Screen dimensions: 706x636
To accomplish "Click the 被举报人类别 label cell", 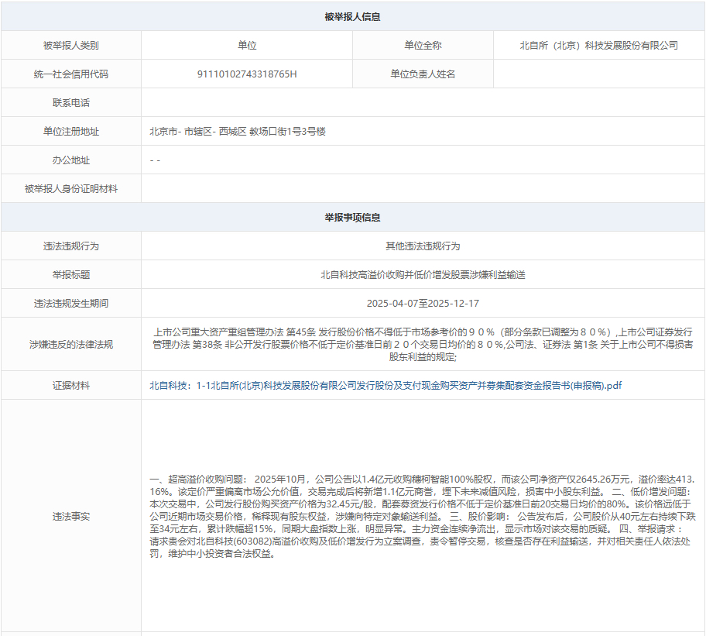I will (x=71, y=46).
